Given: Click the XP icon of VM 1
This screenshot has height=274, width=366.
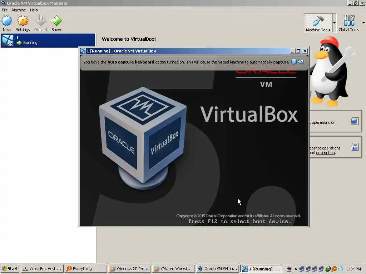Looking at the screenshot, I should pyautogui.click(x=8, y=41).
